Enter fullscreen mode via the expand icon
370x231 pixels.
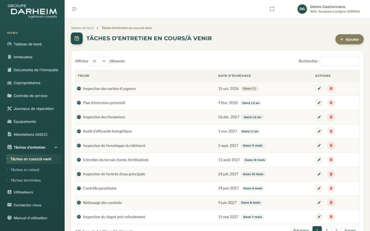pyautogui.click(x=272, y=9)
